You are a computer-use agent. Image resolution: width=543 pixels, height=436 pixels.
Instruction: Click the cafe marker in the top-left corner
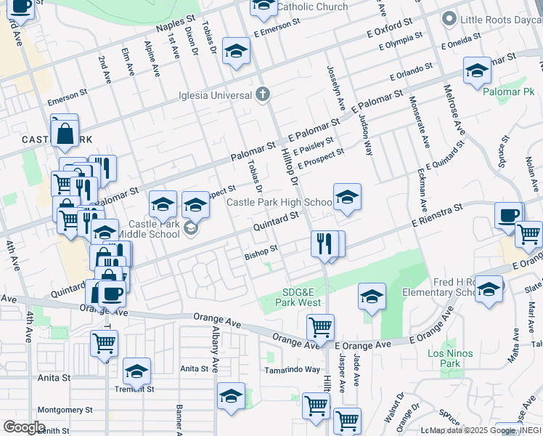point(21,10)
